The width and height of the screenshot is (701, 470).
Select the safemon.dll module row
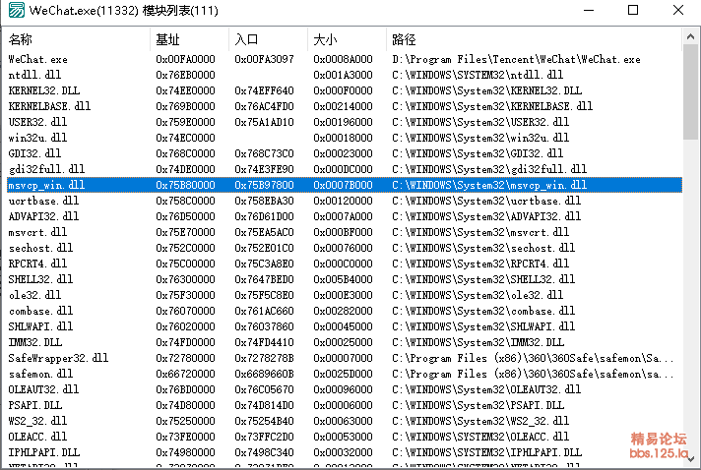(x=345, y=374)
